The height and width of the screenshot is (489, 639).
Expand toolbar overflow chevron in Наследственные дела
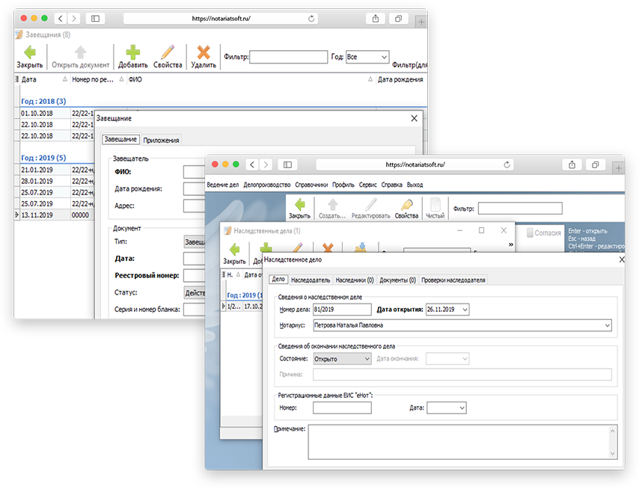click(x=510, y=244)
